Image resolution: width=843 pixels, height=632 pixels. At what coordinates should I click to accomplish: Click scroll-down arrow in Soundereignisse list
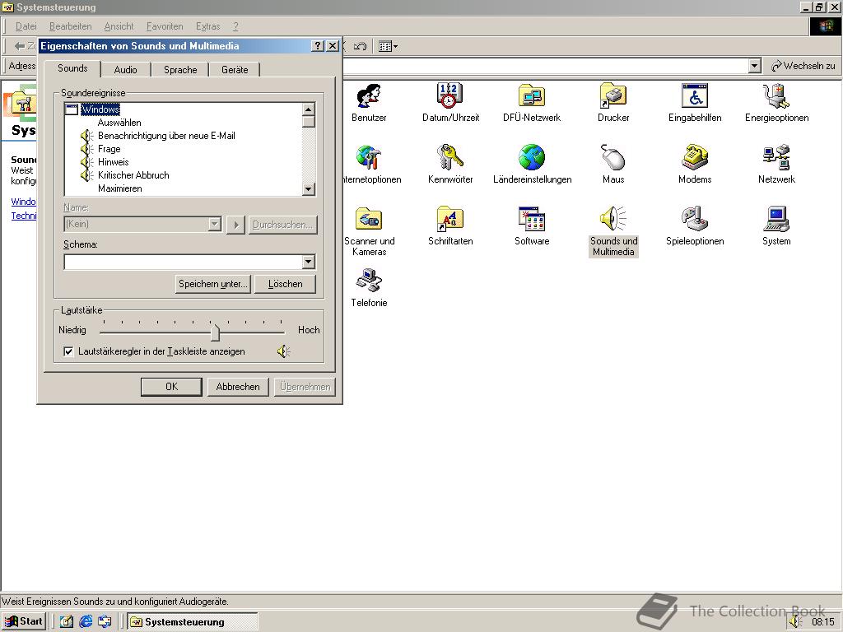coord(308,188)
